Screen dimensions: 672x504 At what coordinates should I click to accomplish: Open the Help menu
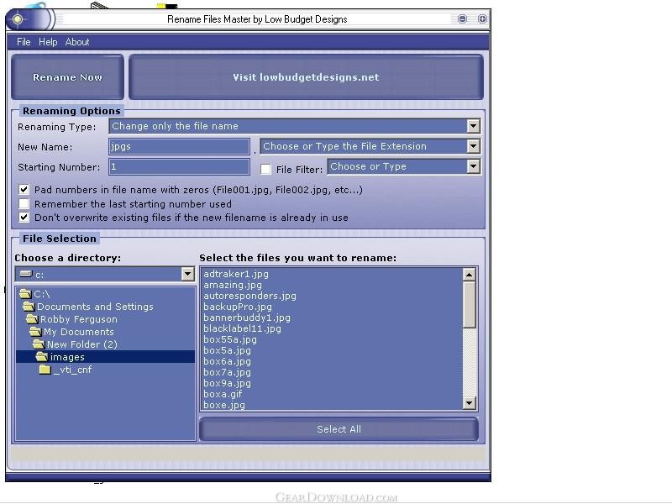pos(48,42)
